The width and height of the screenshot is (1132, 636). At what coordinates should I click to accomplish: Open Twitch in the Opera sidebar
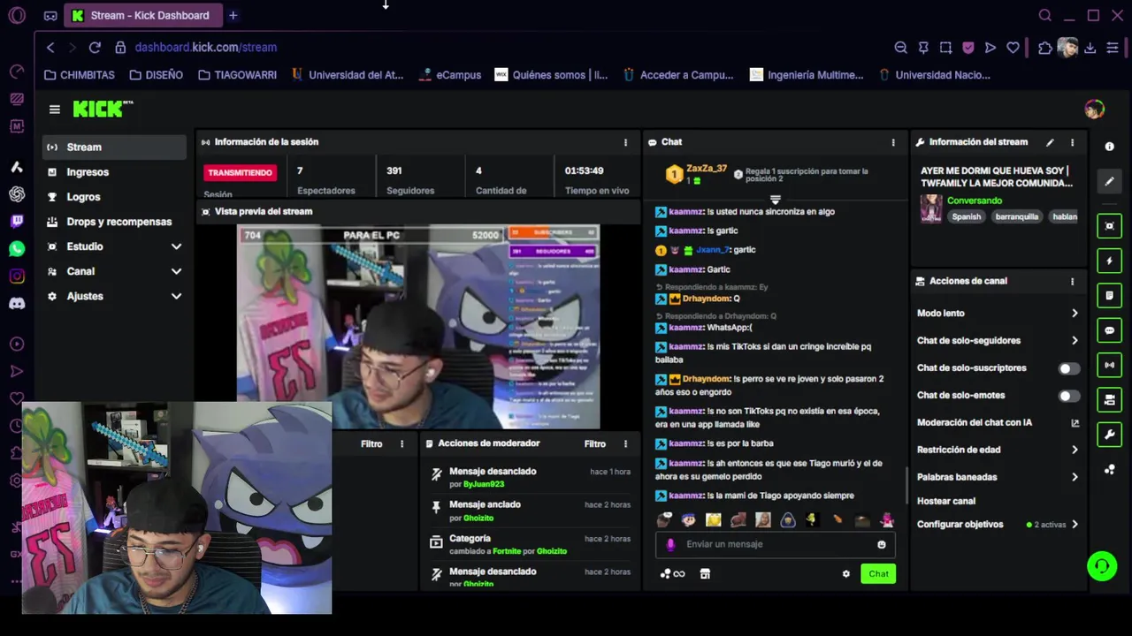click(17, 222)
